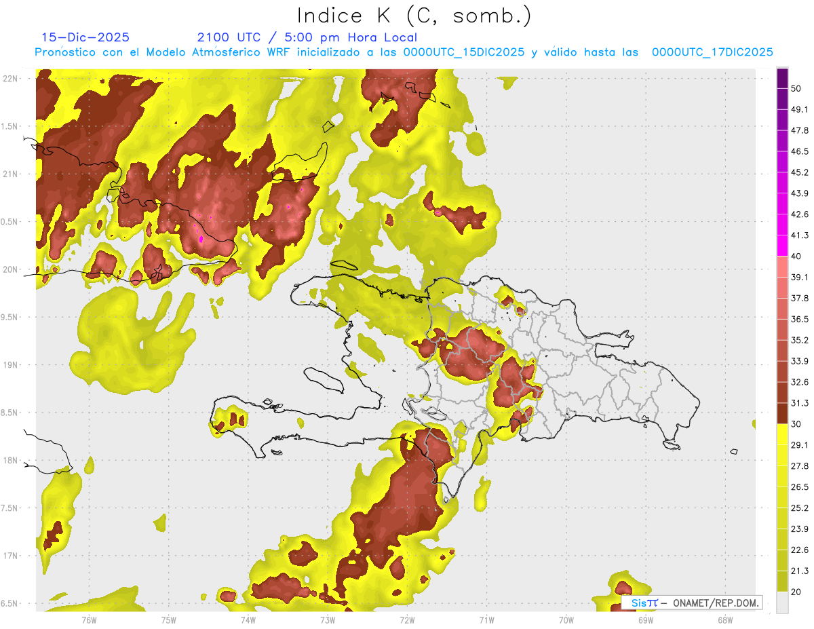Screen dimensions: 814x629
Task: Click the '47.8' value on the colorbar
Action: coord(800,130)
